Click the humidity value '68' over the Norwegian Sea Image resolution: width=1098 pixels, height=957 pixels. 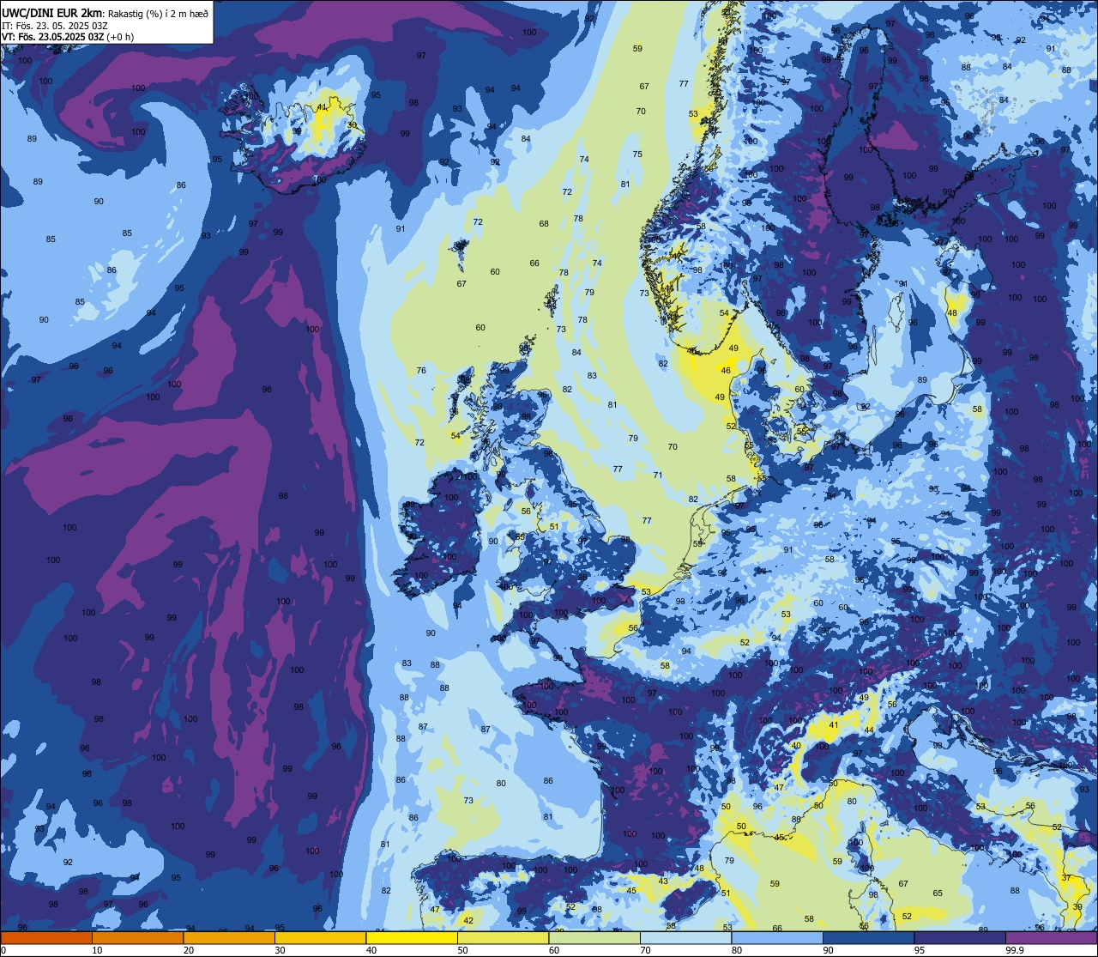click(544, 224)
